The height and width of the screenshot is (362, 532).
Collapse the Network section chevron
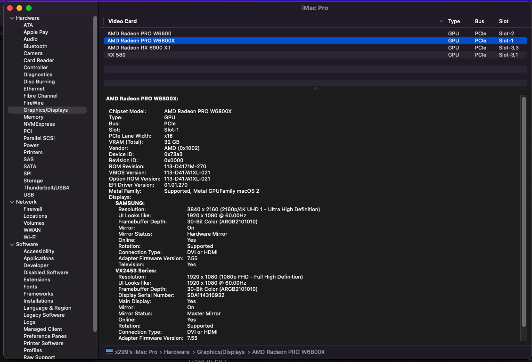click(x=12, y=202)
